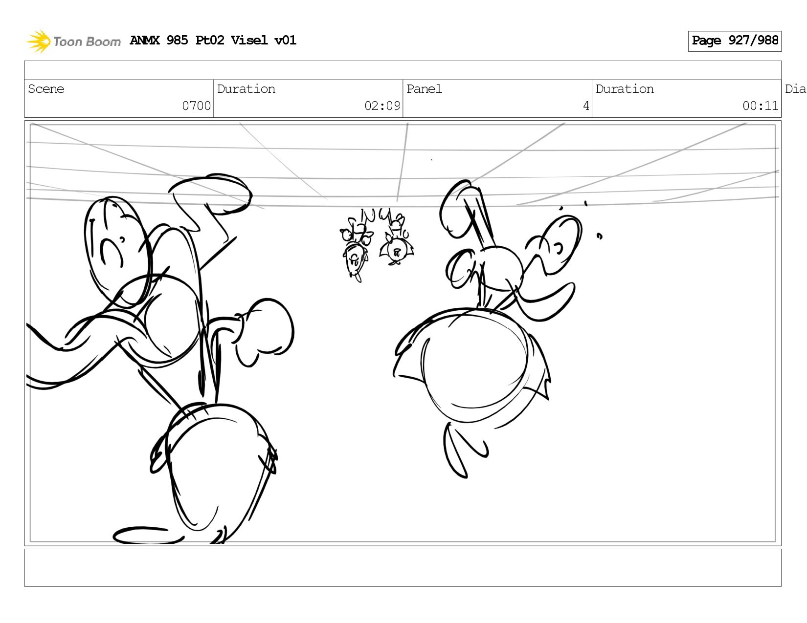The image size is (807, 623).
Task: Click the scene Duration value '02:09'
Action: [x=381, y=106]
